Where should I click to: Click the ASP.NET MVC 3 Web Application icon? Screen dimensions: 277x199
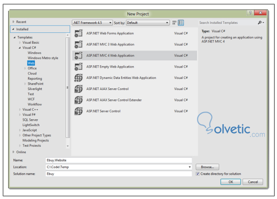click(79, 44)
